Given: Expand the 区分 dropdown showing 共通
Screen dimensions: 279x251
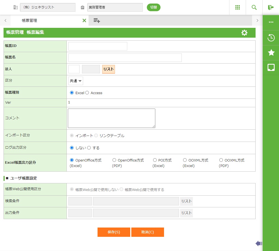Looking at the screenshot, I should tap(75, 81).
